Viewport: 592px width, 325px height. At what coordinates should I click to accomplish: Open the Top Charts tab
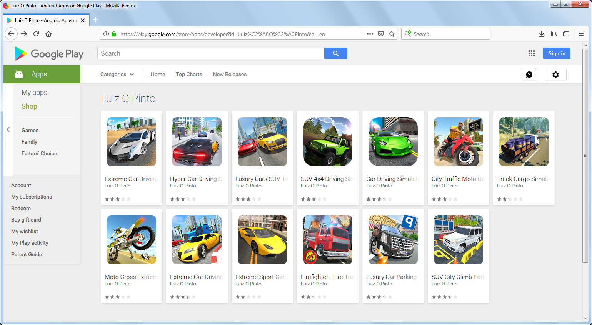tap(189, 74)
